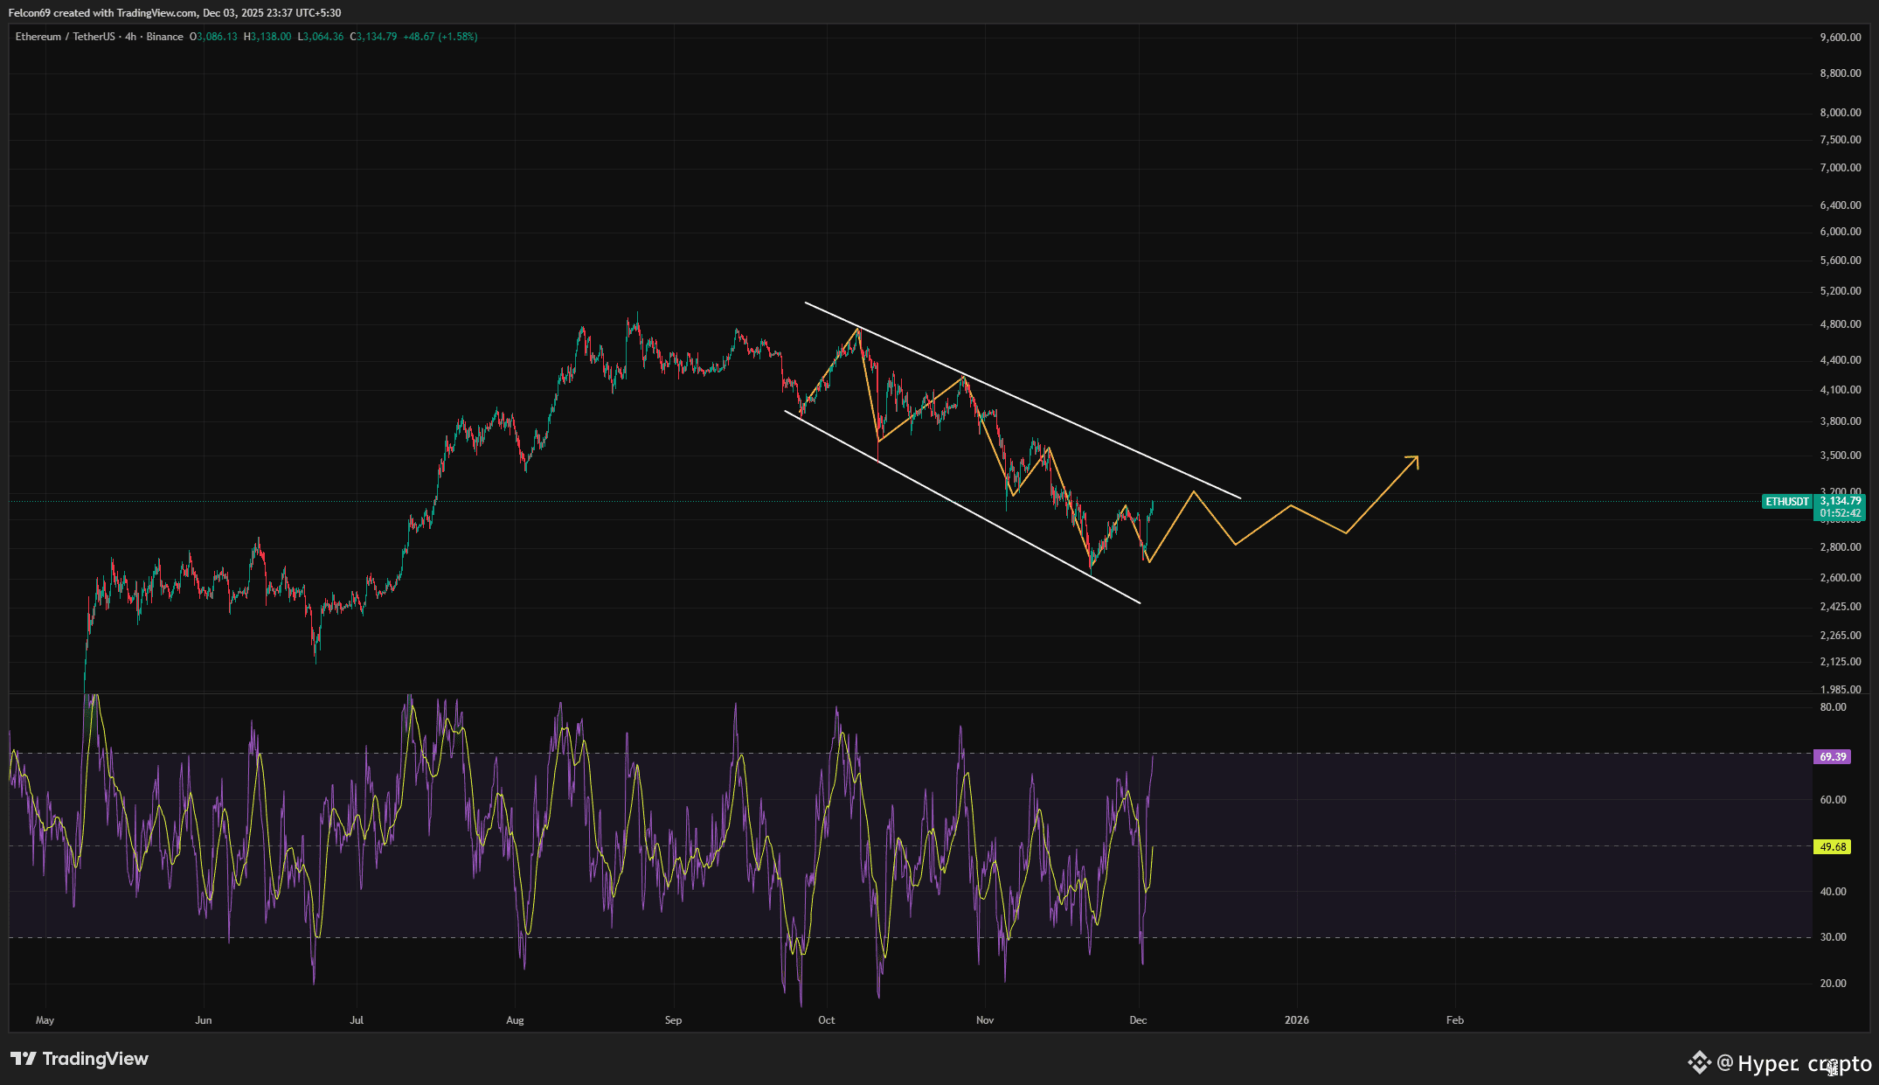Image resolution: width=1879 pixels, height=1085 pixels.
Task: Click the Jun label on the time axis
Action: (x=204, y=1020)
